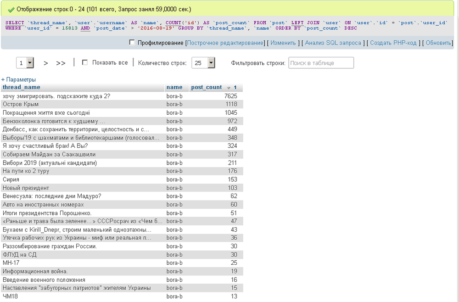
Task: Select the Остров Крым row
Action: click(x=21, y=104)
